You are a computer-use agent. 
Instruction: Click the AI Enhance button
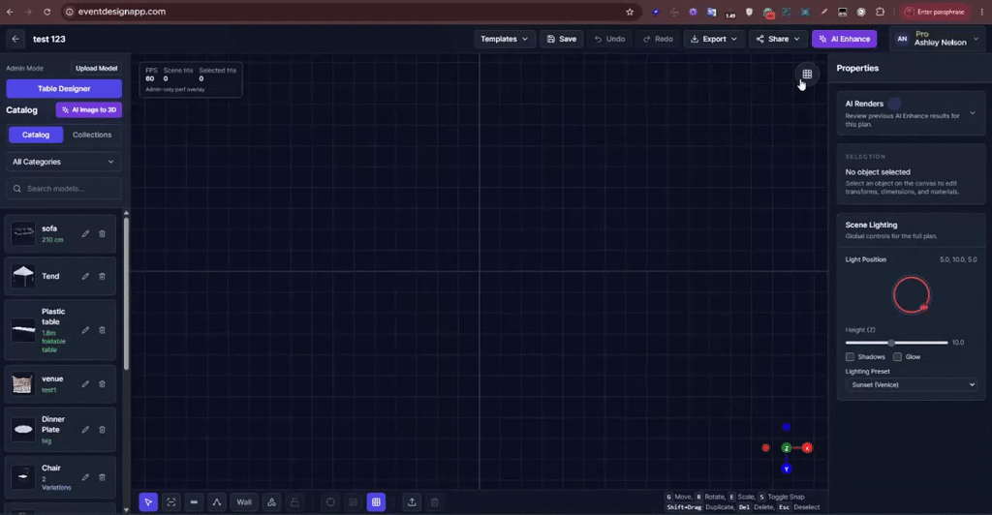click(844, 39)
